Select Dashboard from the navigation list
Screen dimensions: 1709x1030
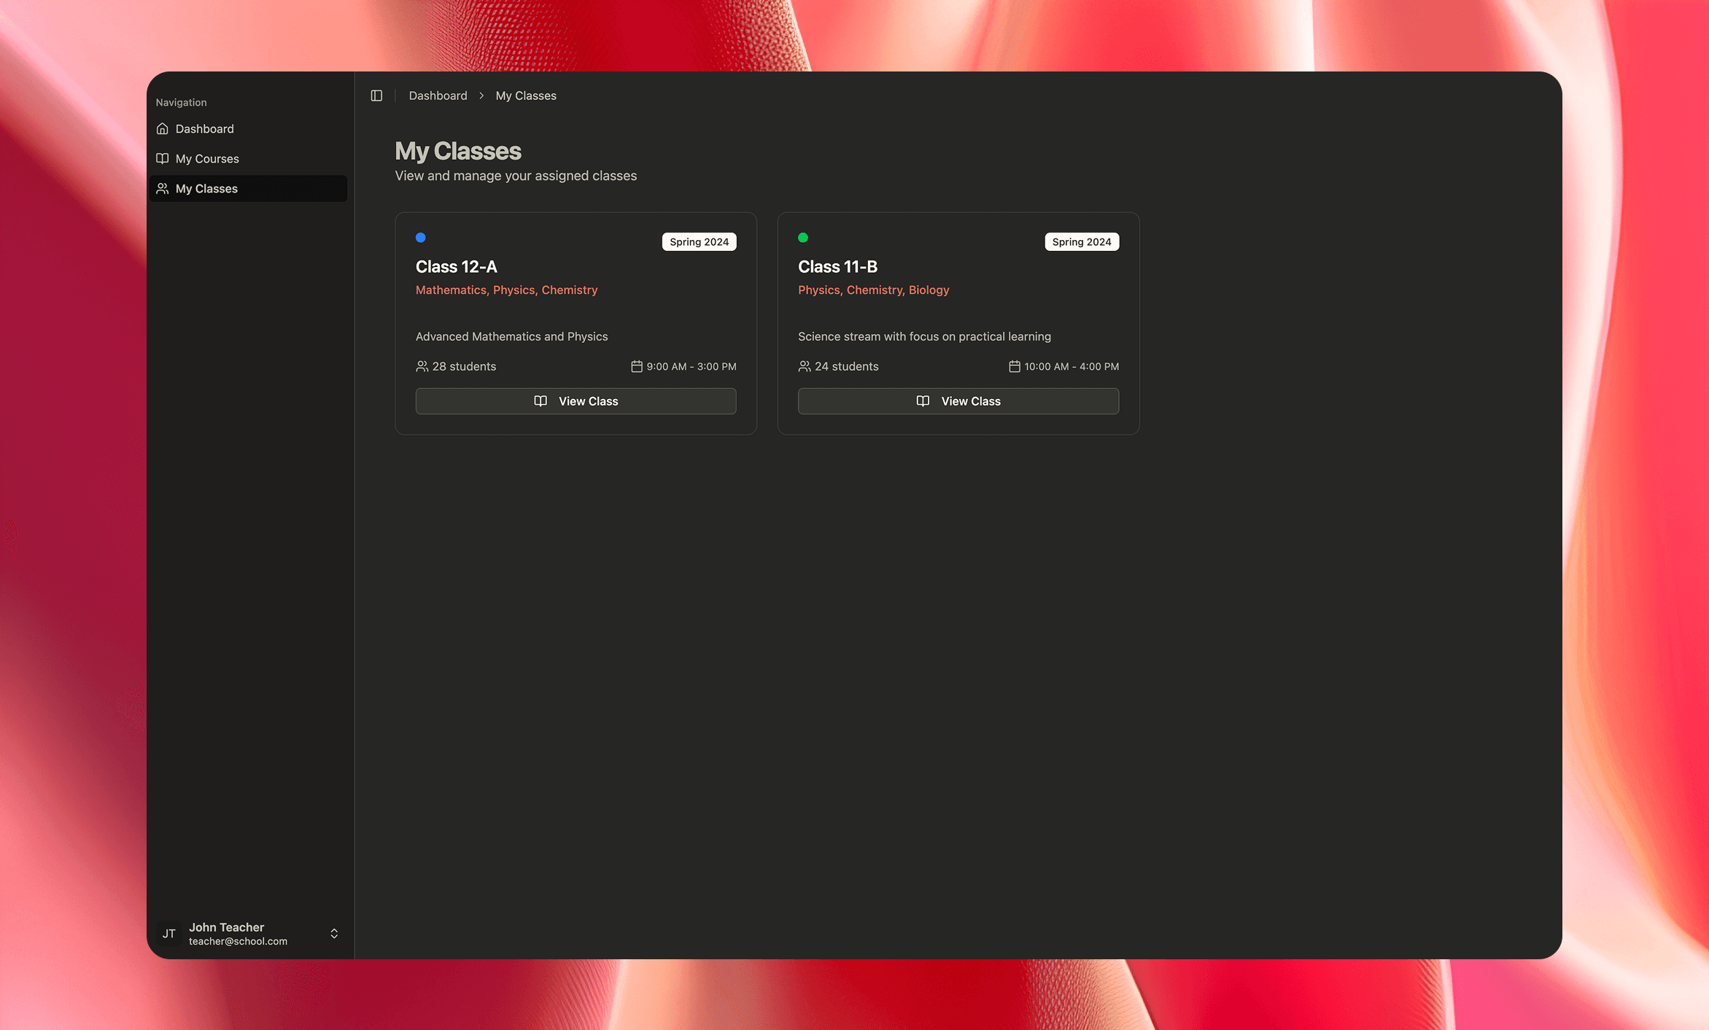click(204, 128)
